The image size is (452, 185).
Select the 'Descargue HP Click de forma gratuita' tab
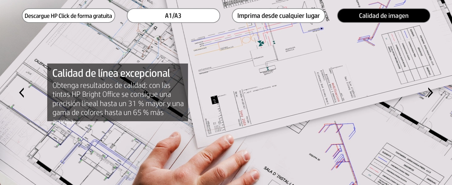point(68,16)
